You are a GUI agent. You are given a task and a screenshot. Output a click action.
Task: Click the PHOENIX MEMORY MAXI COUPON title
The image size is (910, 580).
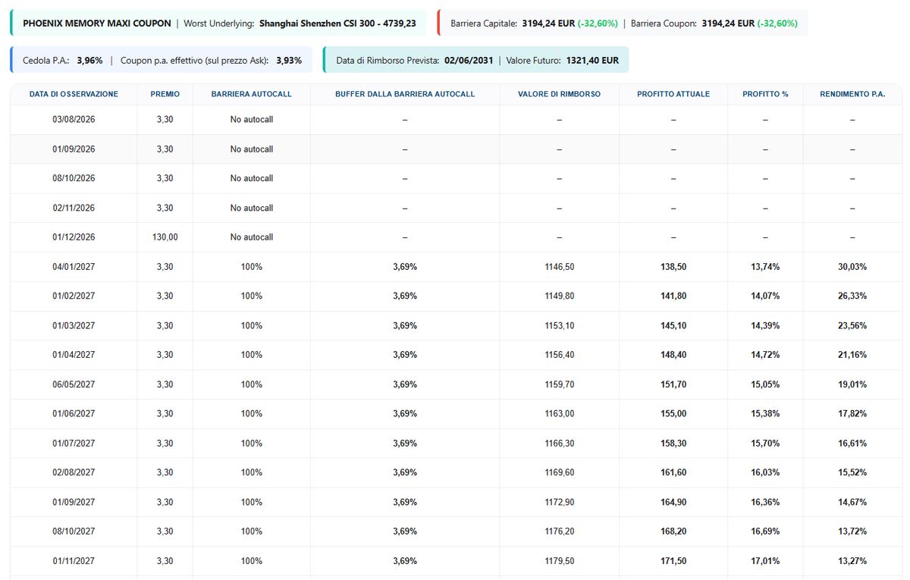click(97, 24)
